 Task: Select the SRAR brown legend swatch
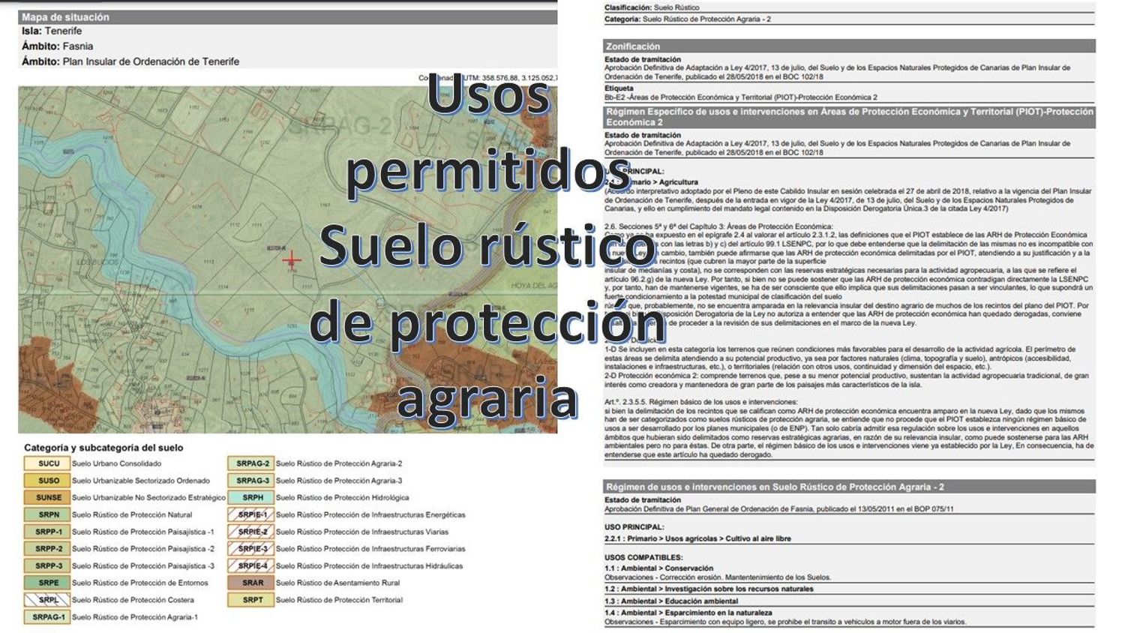251,583
